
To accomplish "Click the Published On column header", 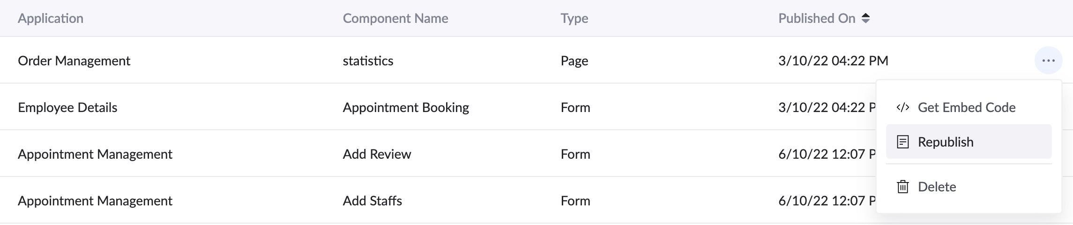I will pos(816,18).
